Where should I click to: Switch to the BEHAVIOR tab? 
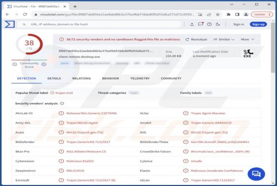click(x=110, y=79)
